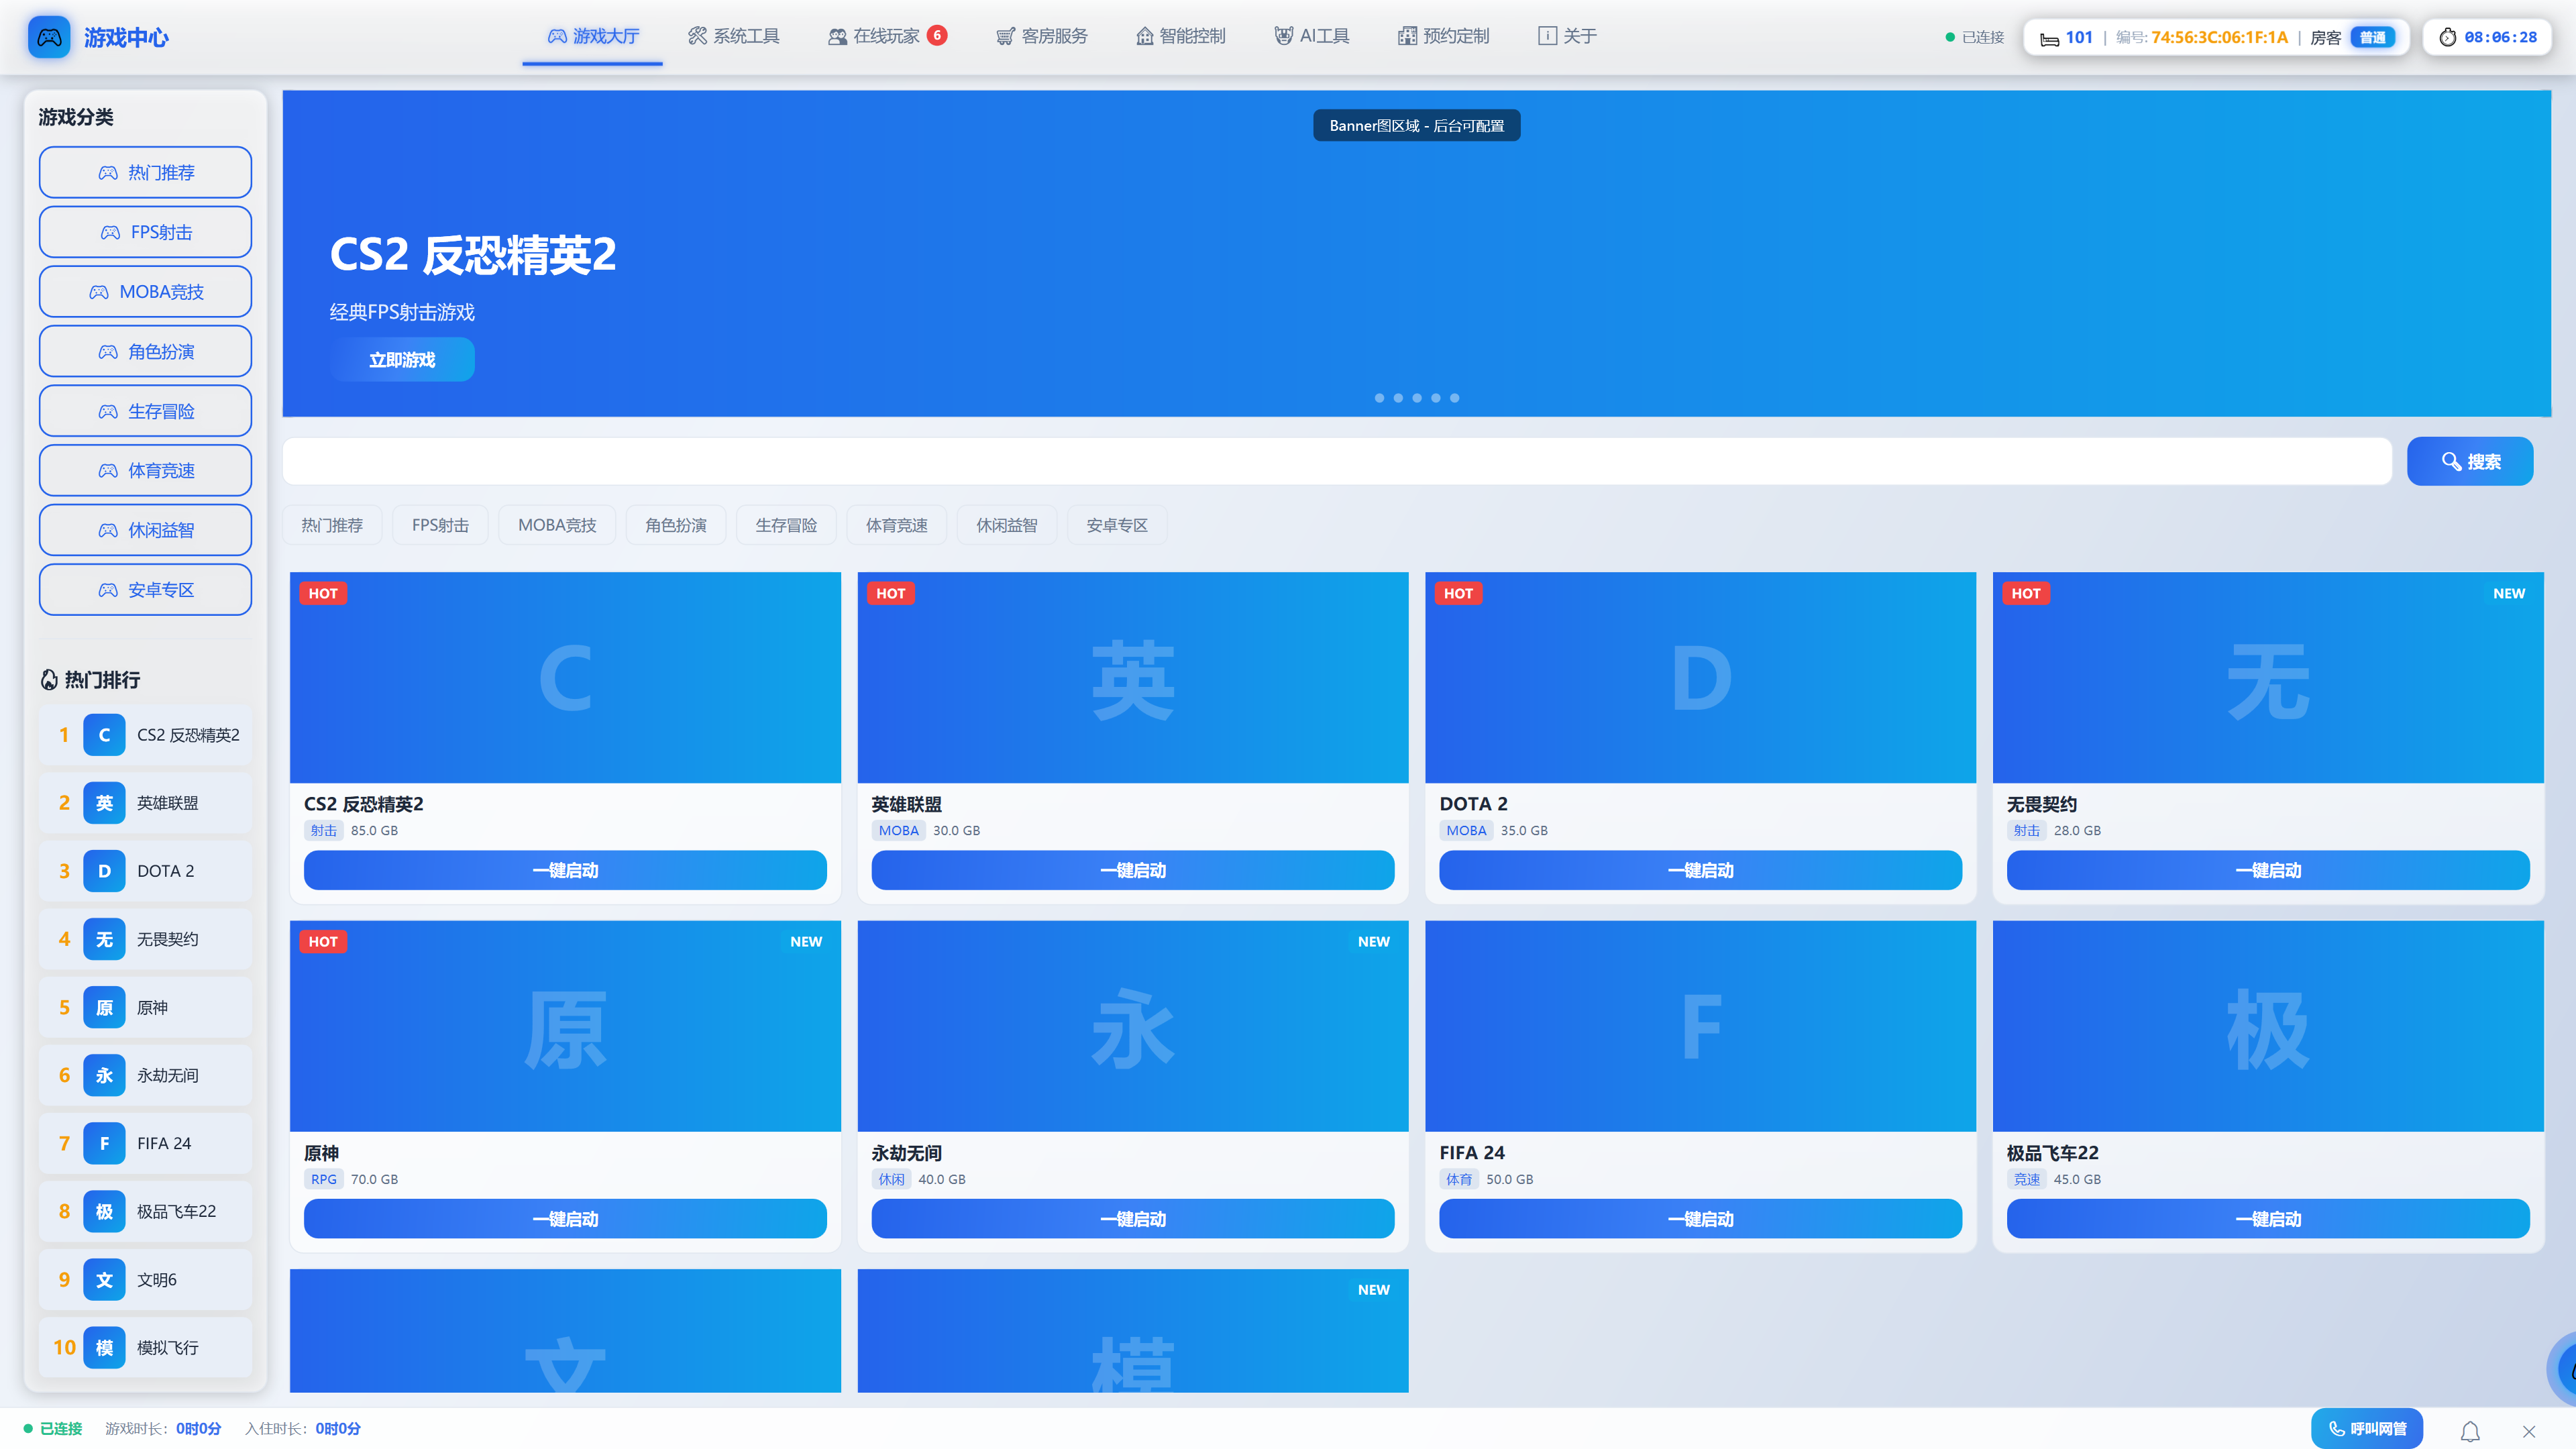Filter by 体育竞速 chip below search
The height and width of the screenshot is (1449, 2576).
click(x=897, y=525)
